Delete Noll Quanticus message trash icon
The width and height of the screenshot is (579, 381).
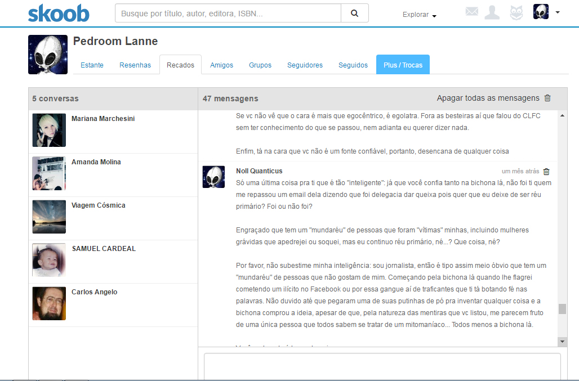(546, 172)
